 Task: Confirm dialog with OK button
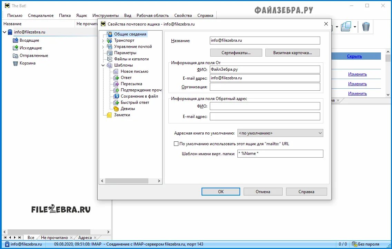(221, 191)
